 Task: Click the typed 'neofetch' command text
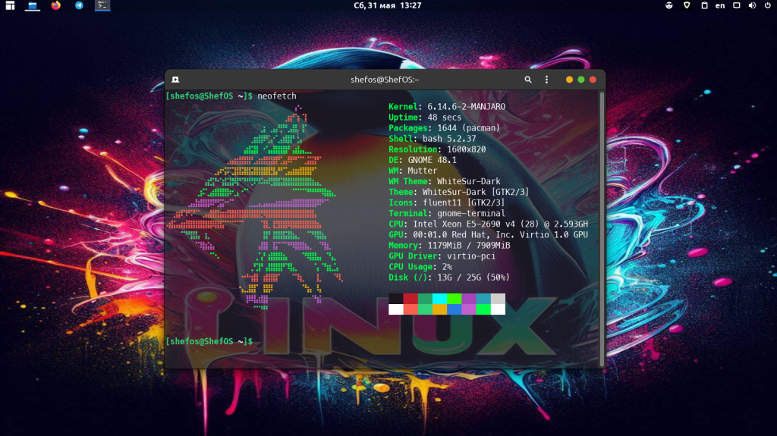276,96
